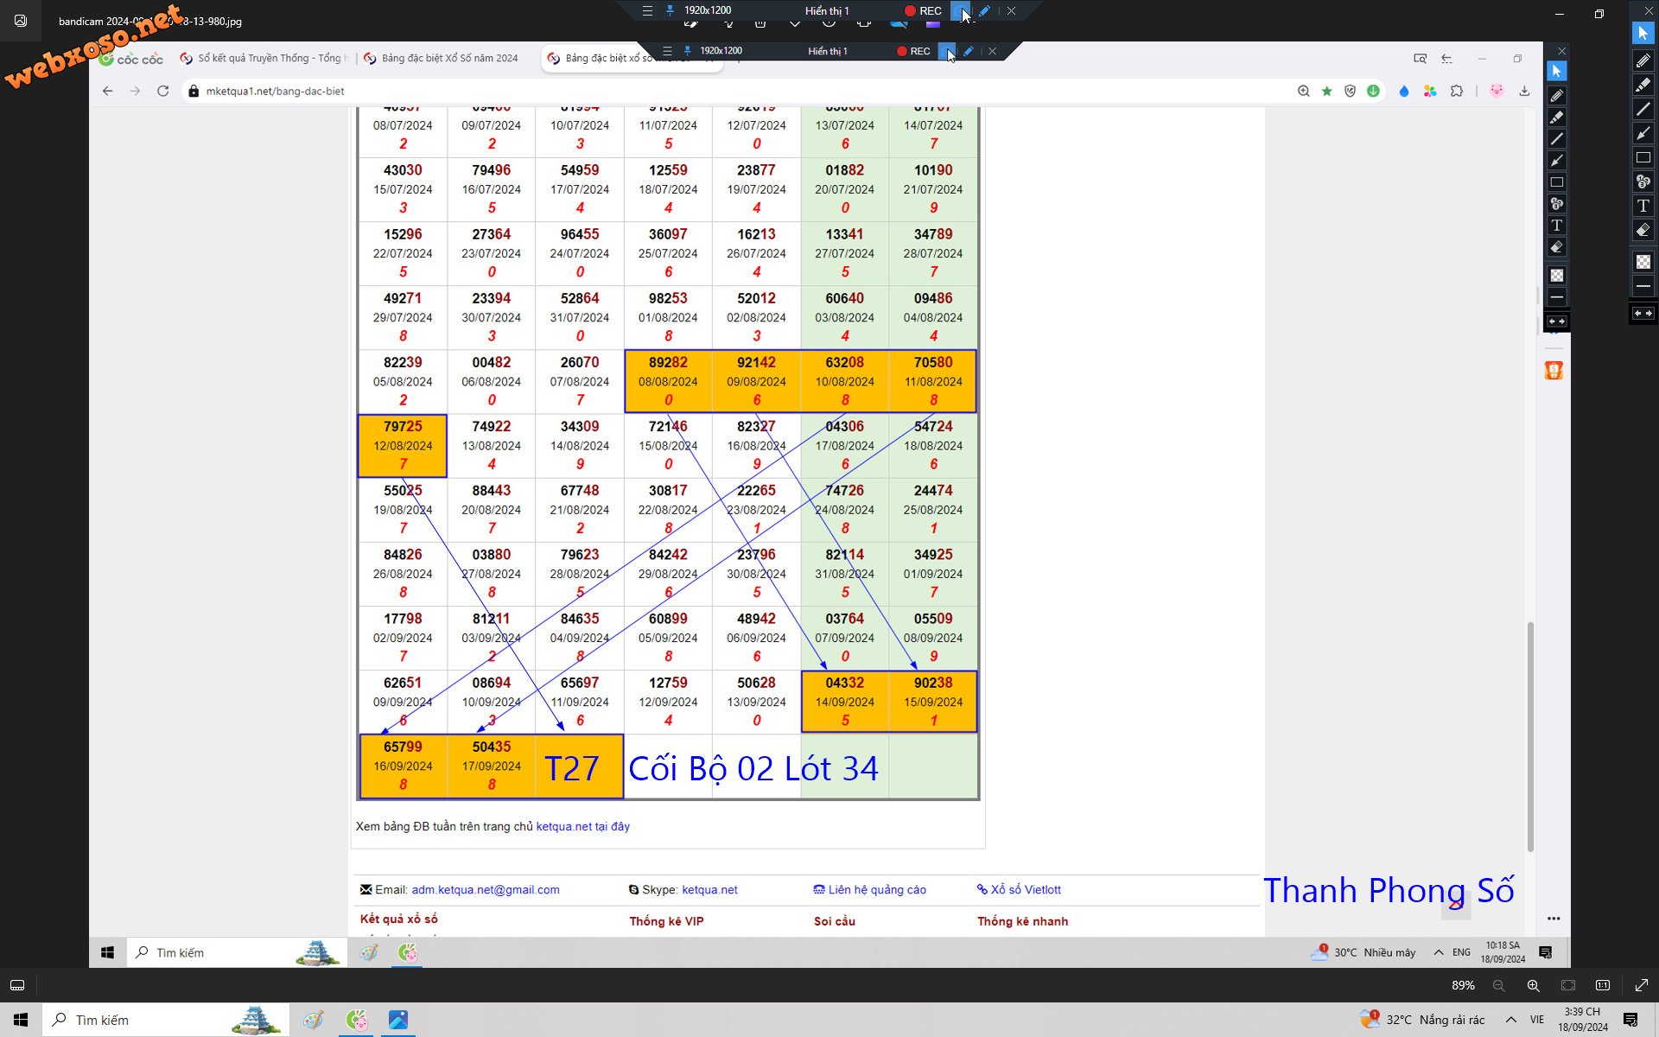Click the magnifier zoom icon in browser address bar

coord(1304,91)
